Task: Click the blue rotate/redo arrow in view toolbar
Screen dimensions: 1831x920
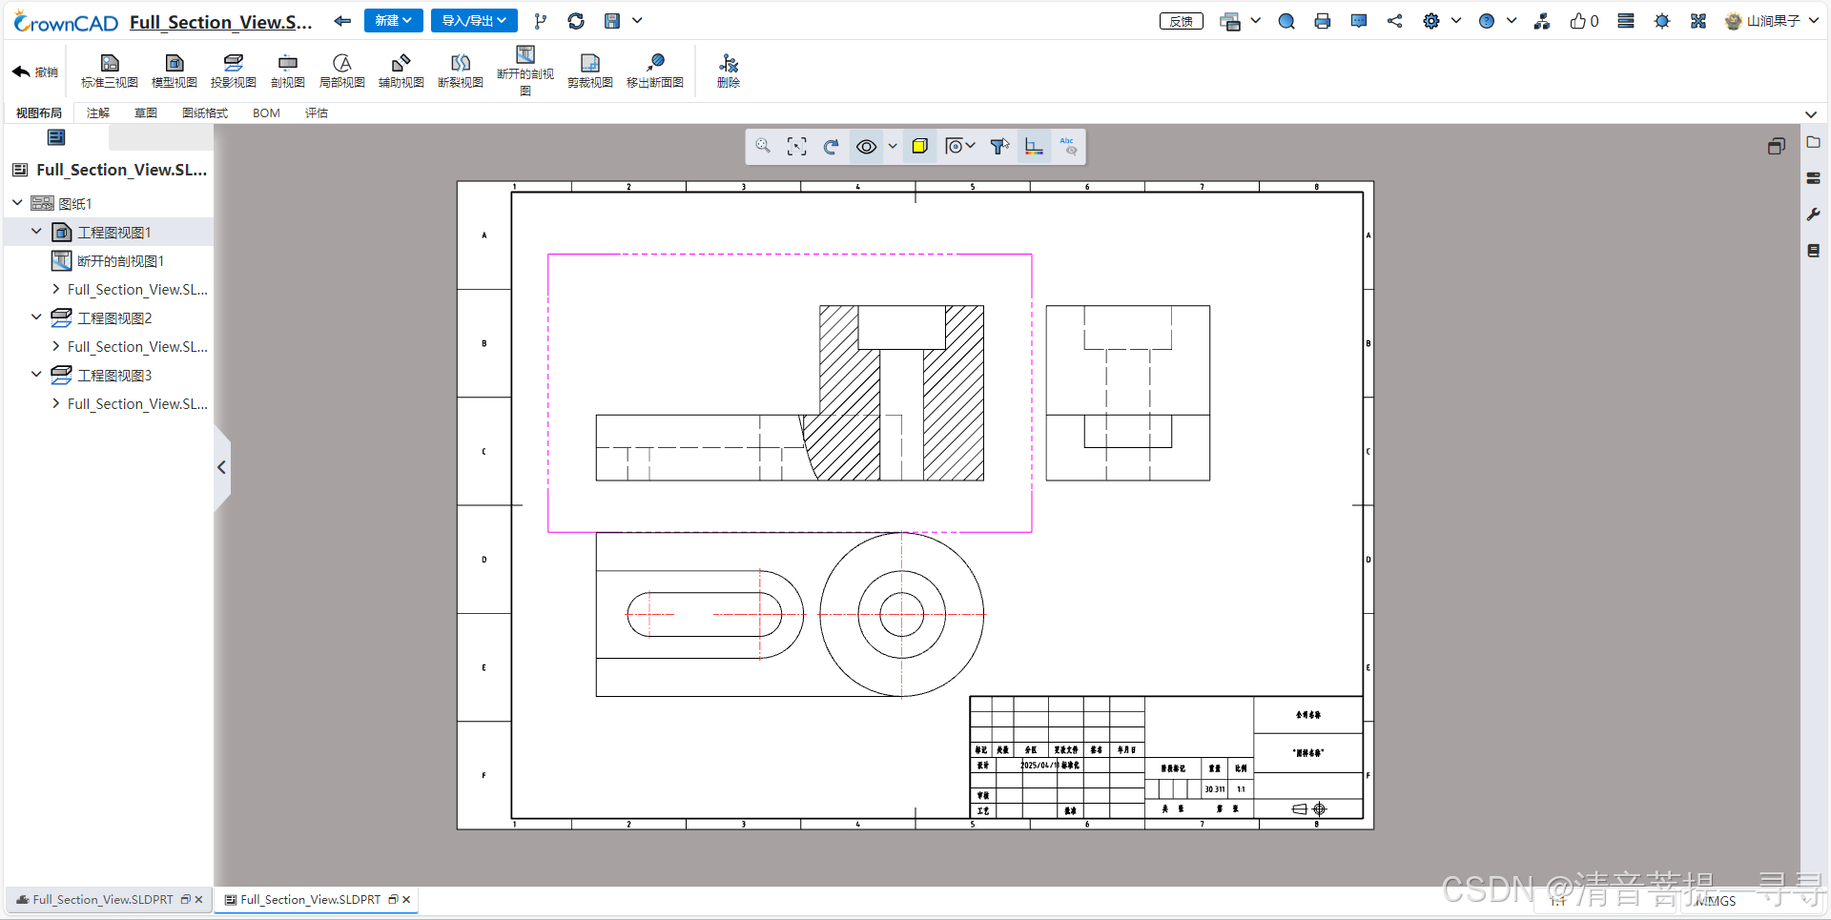Action: (x=831, y=146)
